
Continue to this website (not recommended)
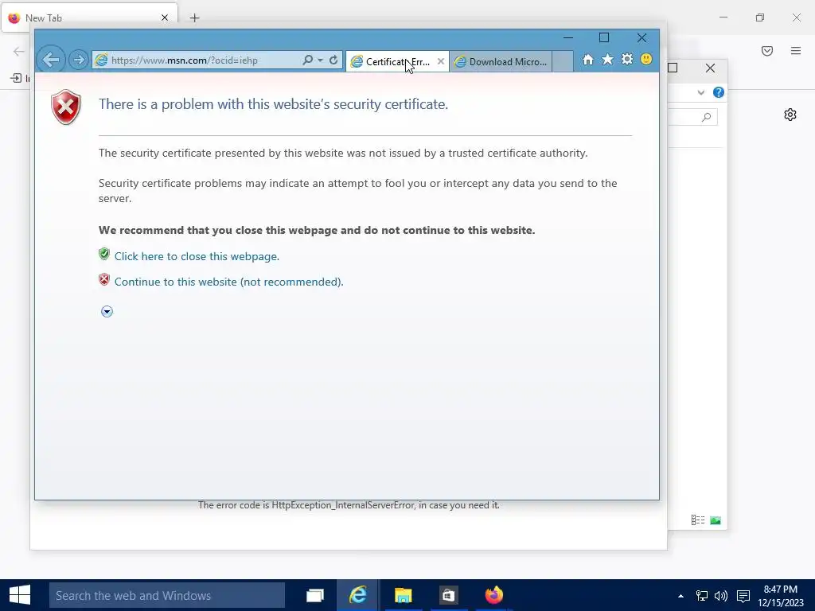228,282
